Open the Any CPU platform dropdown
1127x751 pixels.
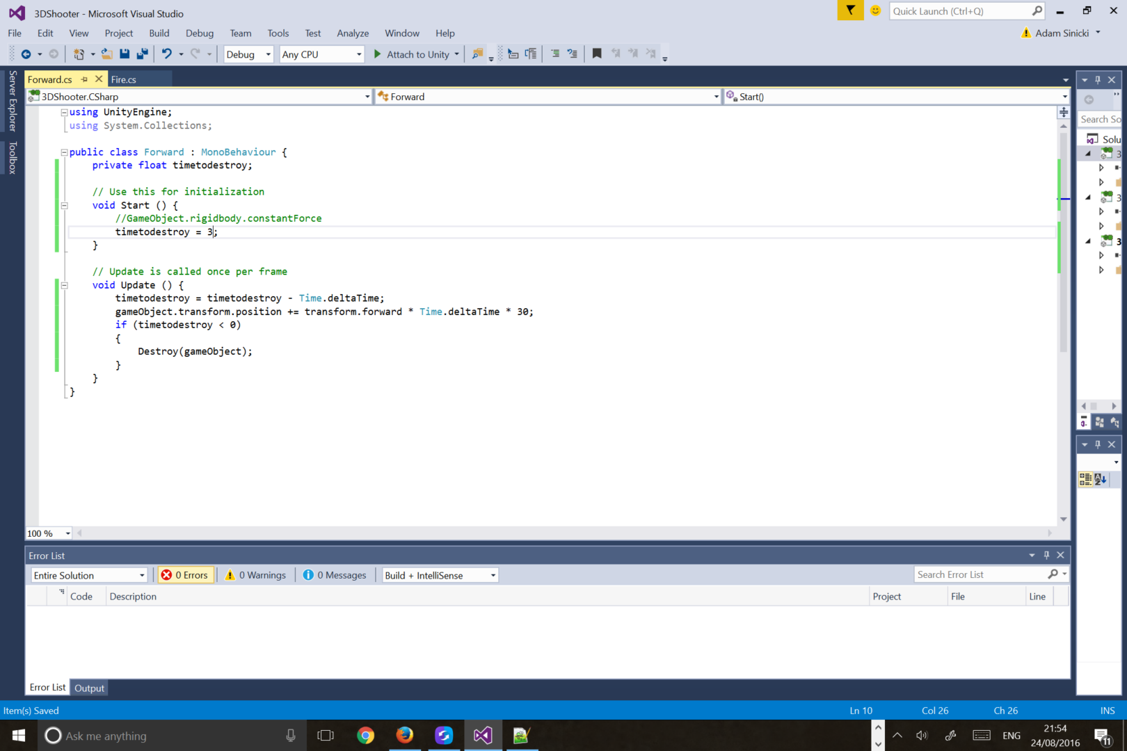321,54
